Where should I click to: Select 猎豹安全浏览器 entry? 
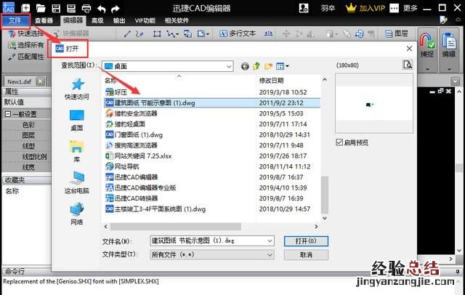[132, 113]
